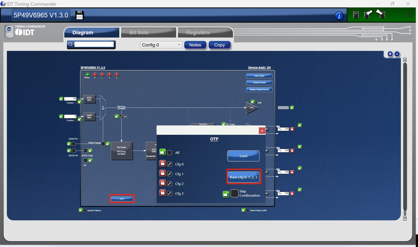The image size is (418, 247).
Task: Open the blue info icon
Action: pyautogui.click(x=339, y=15)
